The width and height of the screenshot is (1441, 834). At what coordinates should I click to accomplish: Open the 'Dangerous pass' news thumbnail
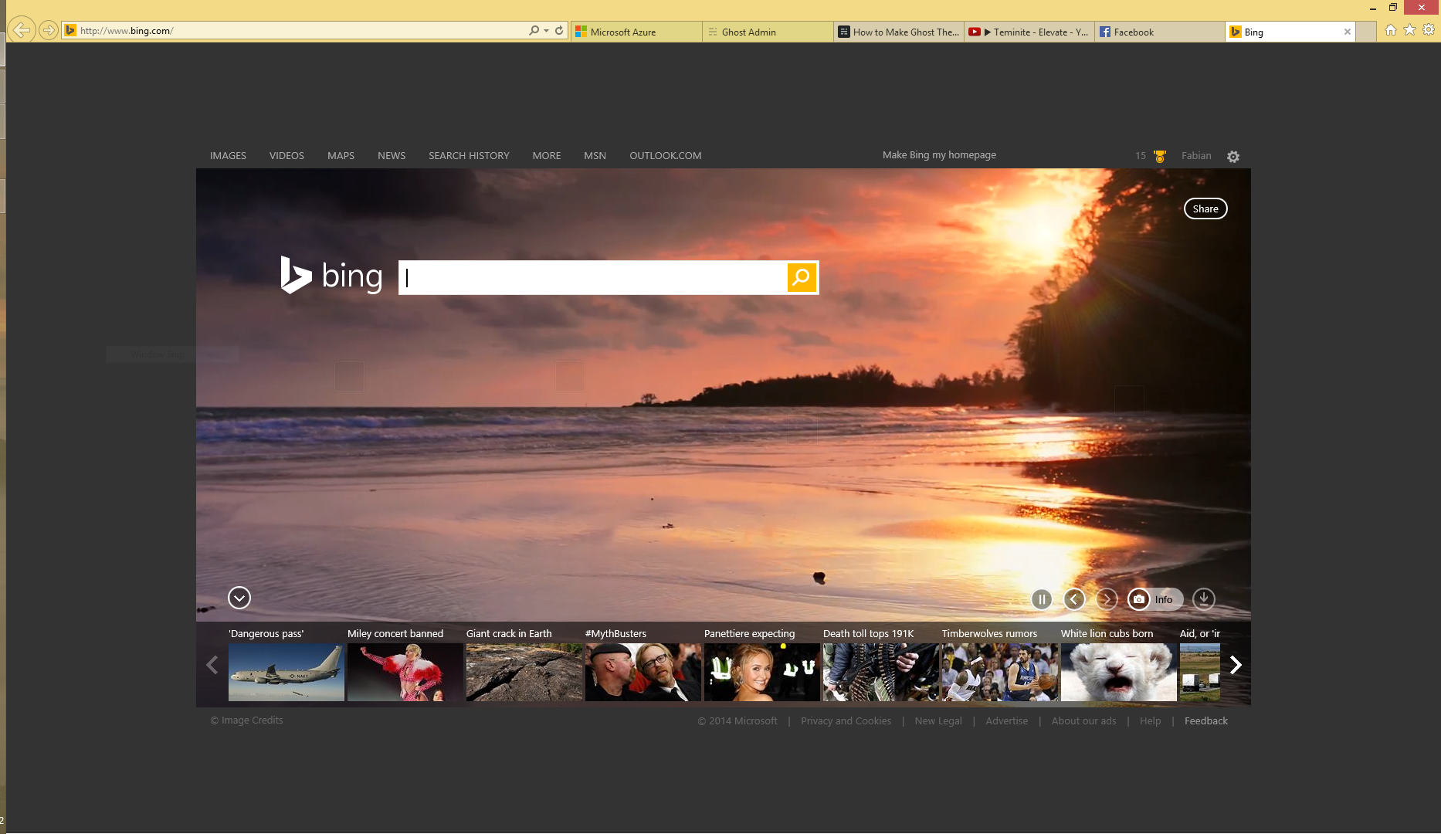[287, 672]
